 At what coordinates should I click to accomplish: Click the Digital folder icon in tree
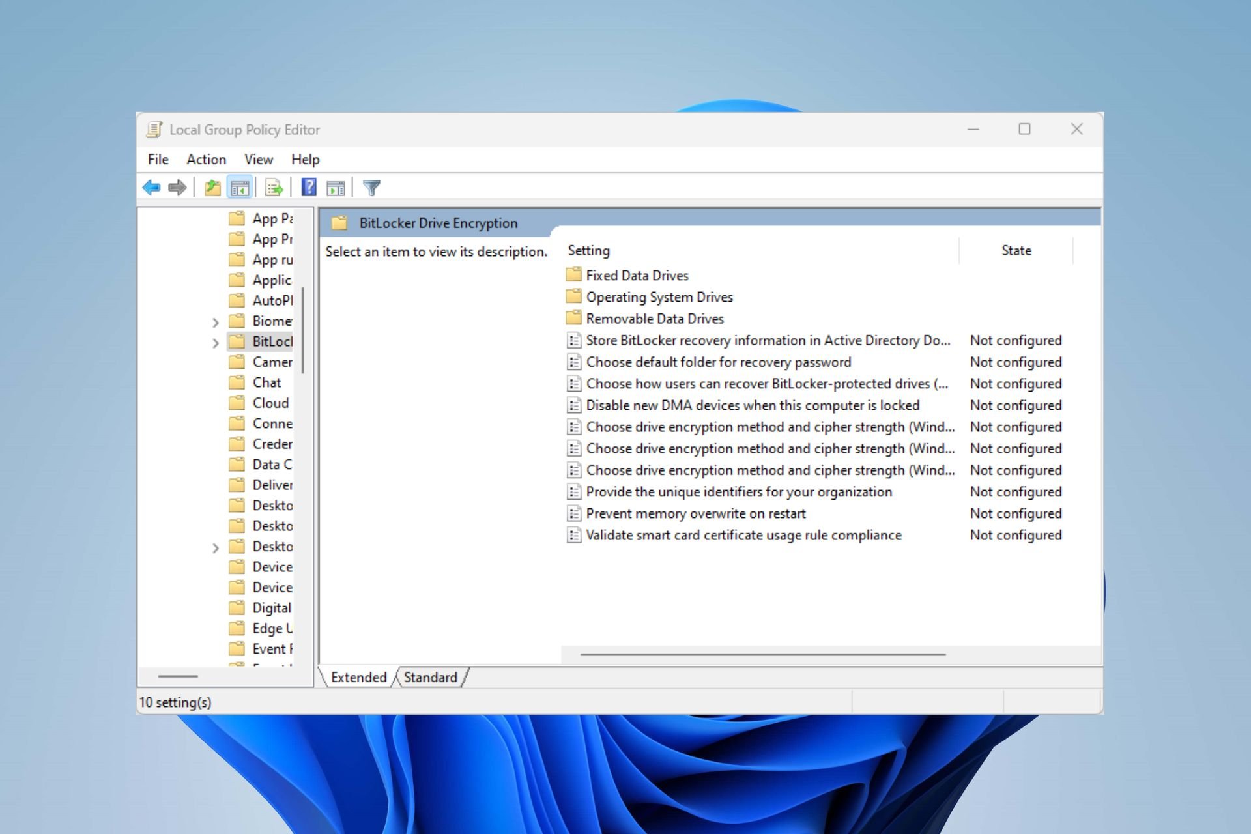tap(237, 608)
